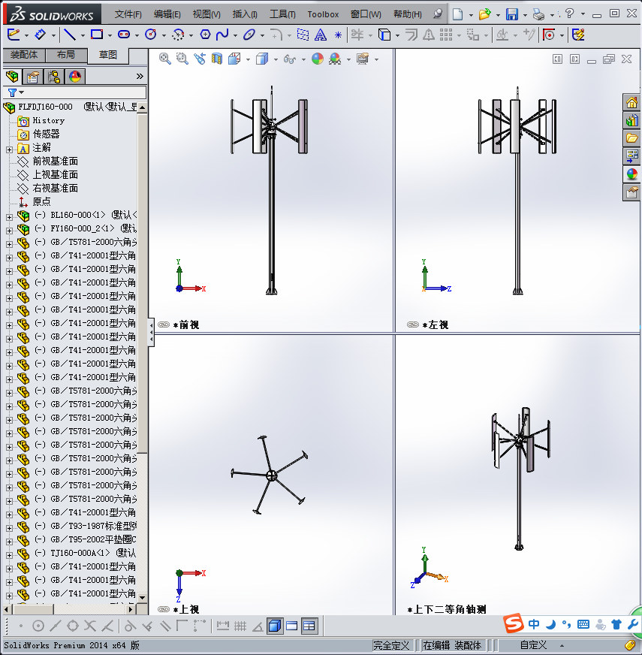
Task: Click the History item in feature tree
Action: [x=48, y=120]
